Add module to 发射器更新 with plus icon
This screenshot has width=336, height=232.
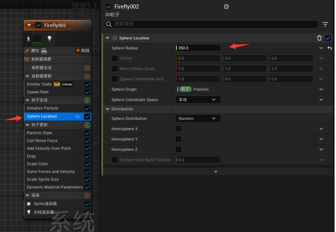pos(87,76)
